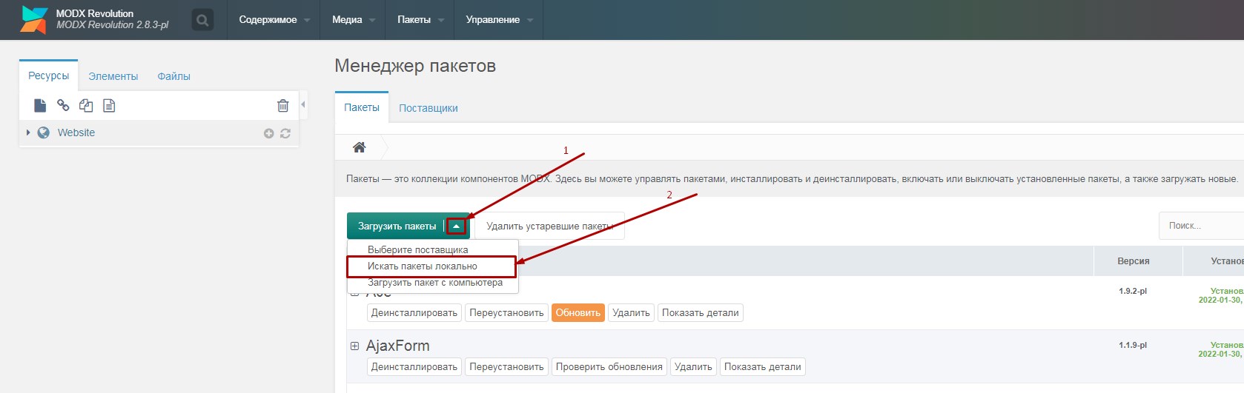Collapse the left sidebar panel

303,105
